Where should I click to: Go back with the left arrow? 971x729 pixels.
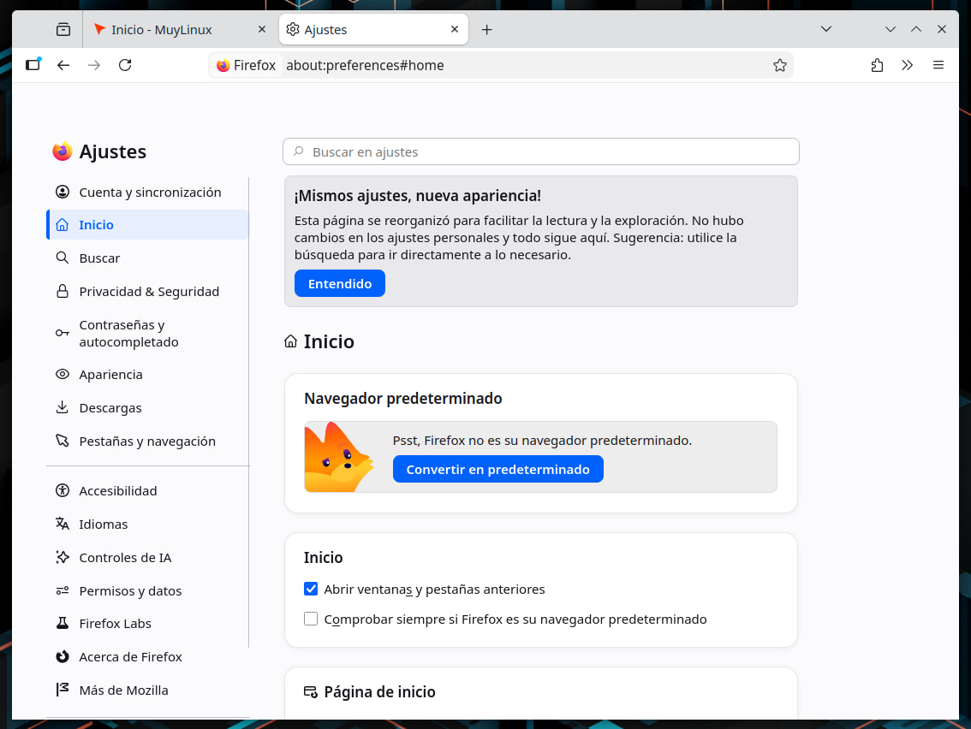(x=63, y=65)
